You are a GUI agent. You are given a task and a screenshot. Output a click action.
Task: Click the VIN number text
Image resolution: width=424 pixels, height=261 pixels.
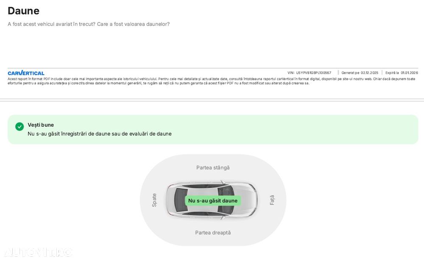click(x=313, y=73)
